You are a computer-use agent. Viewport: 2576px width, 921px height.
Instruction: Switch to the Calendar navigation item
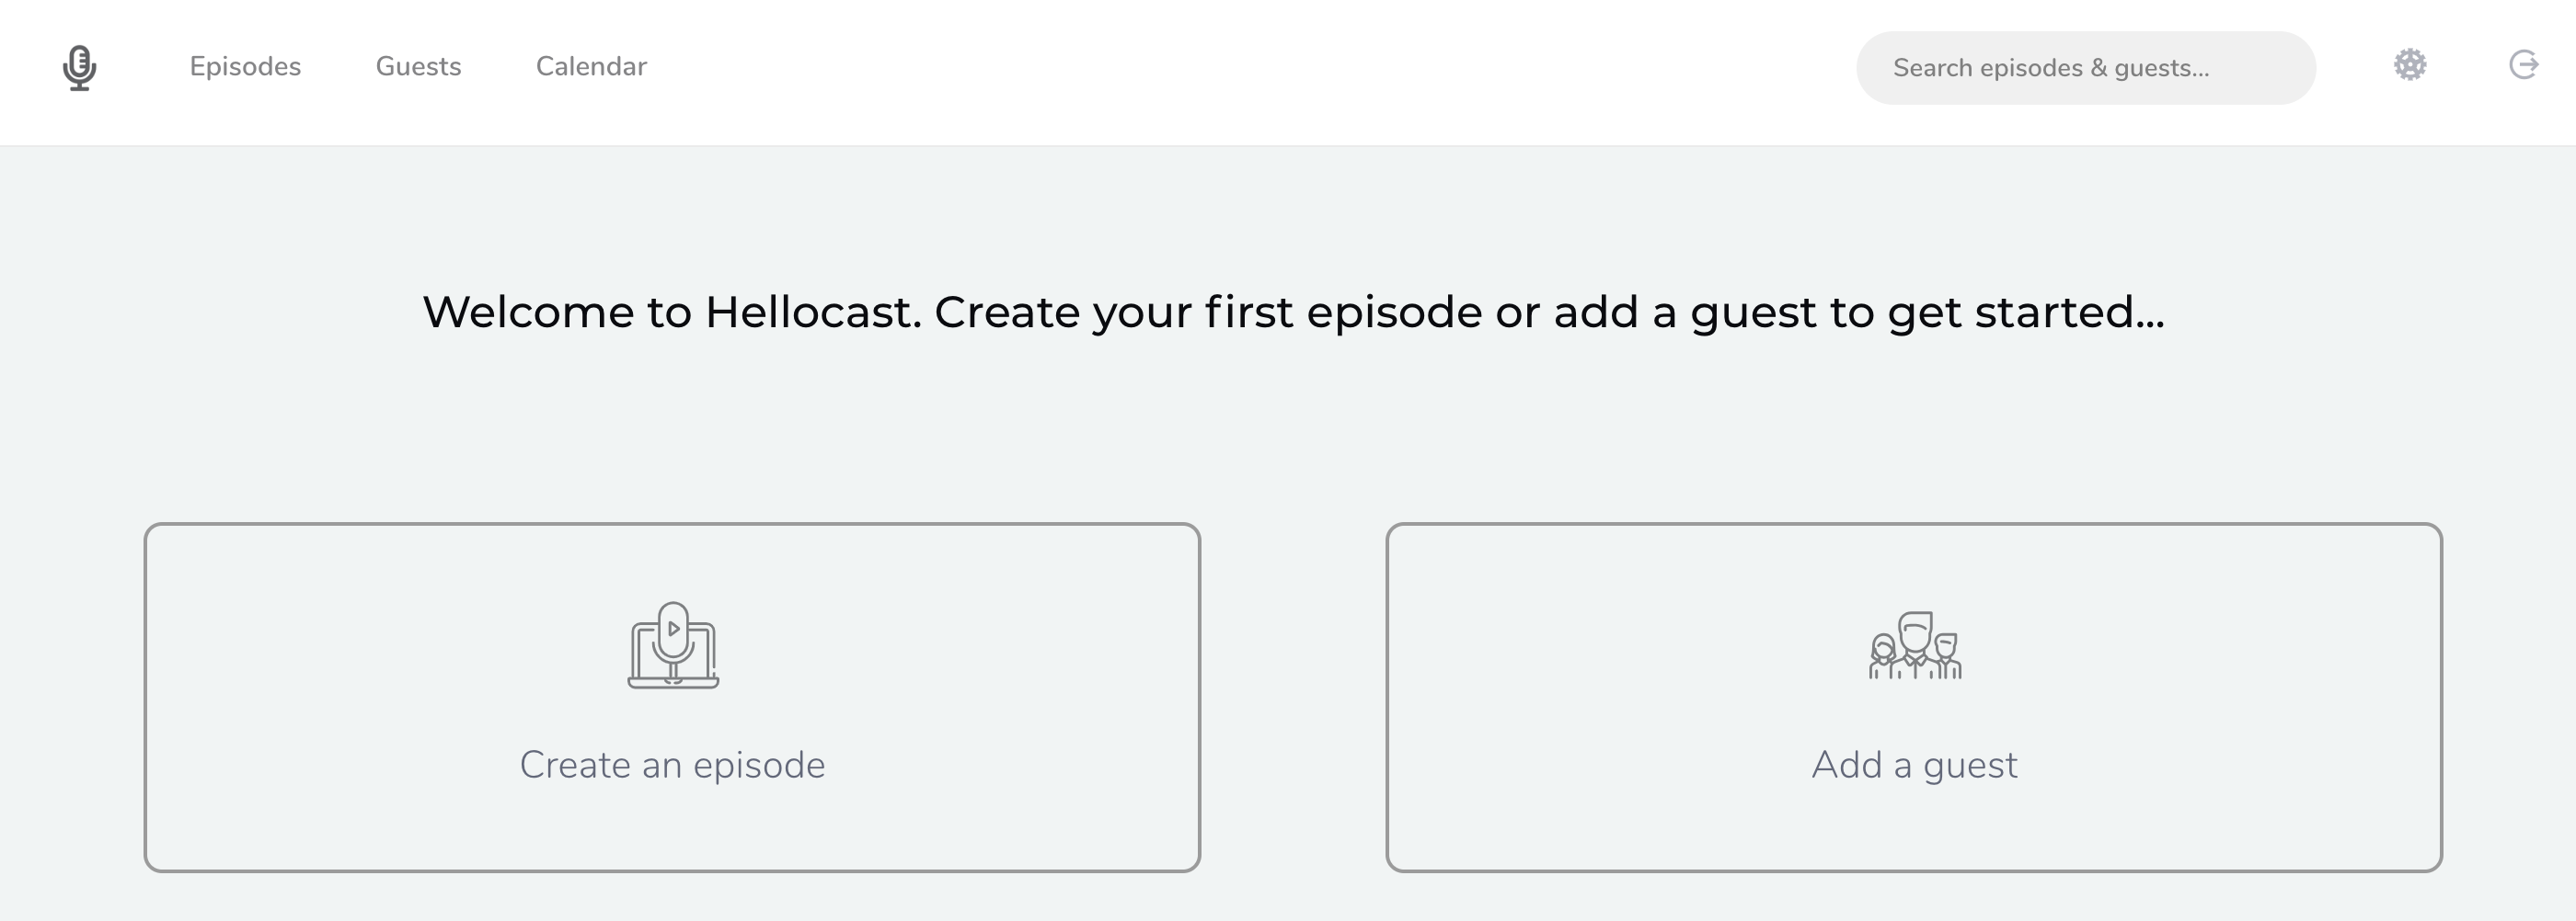[591, 66]
